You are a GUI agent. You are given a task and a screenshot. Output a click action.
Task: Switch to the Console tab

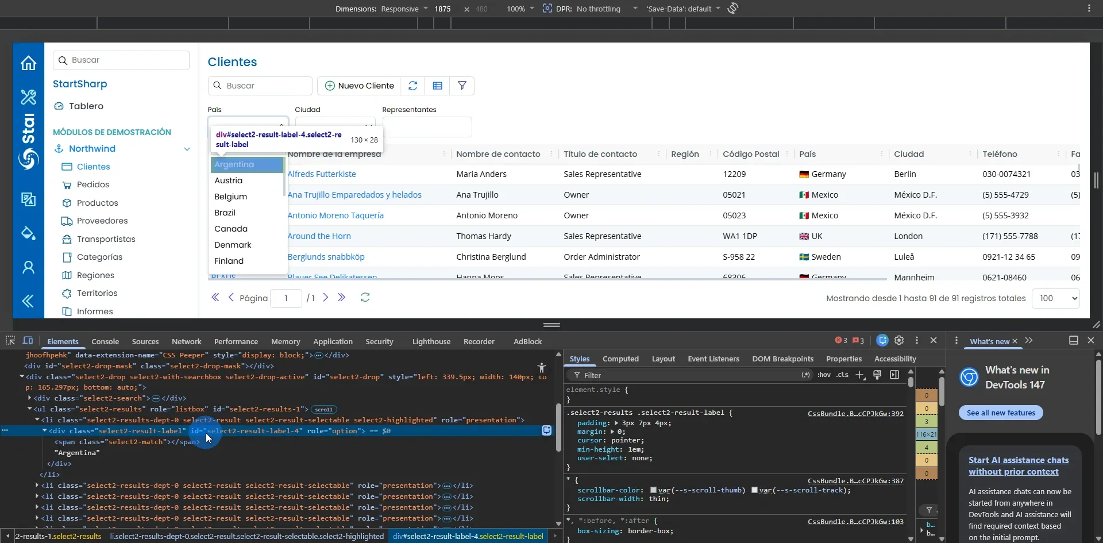coord(105,341)
